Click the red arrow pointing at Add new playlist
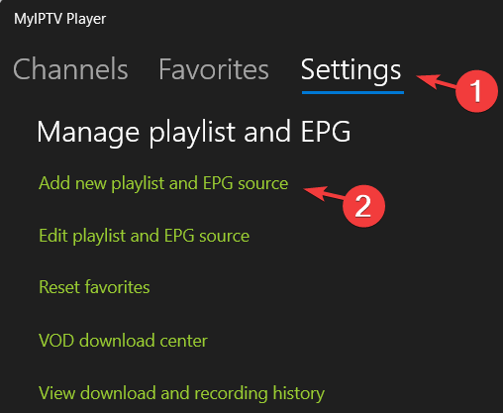This screenshot has width=503, height=413. coord(324,194)
